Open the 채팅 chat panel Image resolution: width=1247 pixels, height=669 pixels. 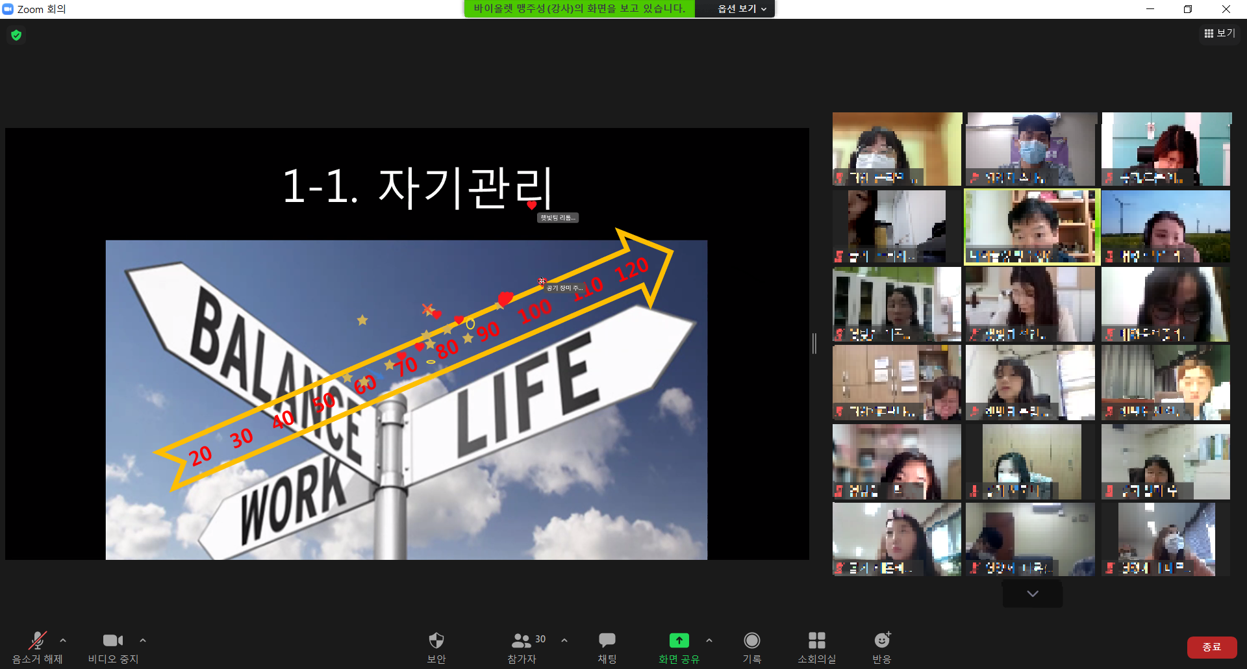pyautogui.click(x=607, y=641)
